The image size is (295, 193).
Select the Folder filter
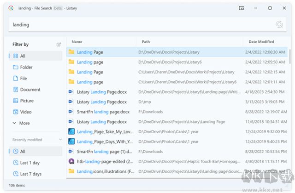pyautogui.click(x=26, y=67)
